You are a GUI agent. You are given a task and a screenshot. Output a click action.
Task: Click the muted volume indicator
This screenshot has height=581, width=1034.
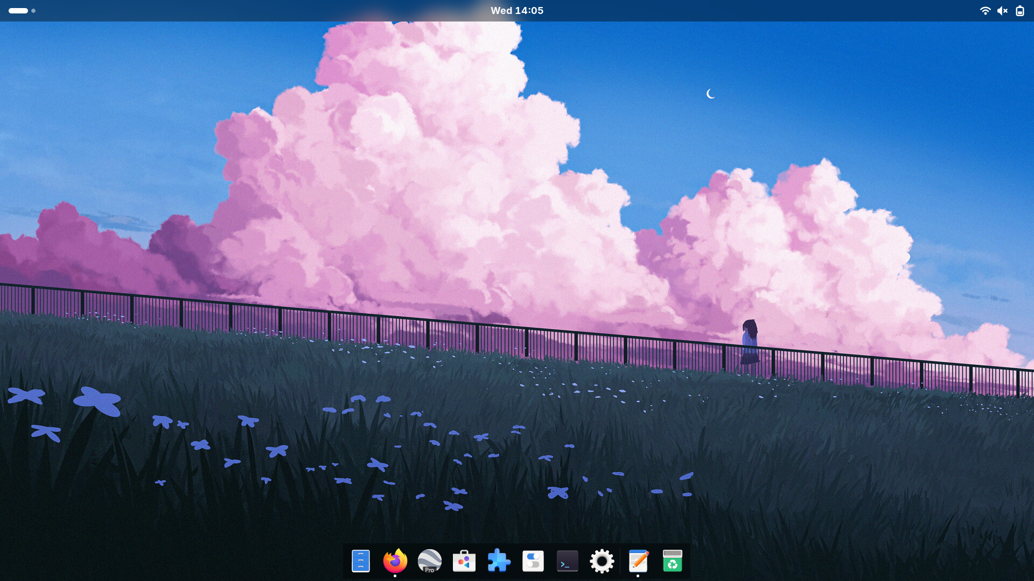pyautogui.click(x=1002, y=11)
